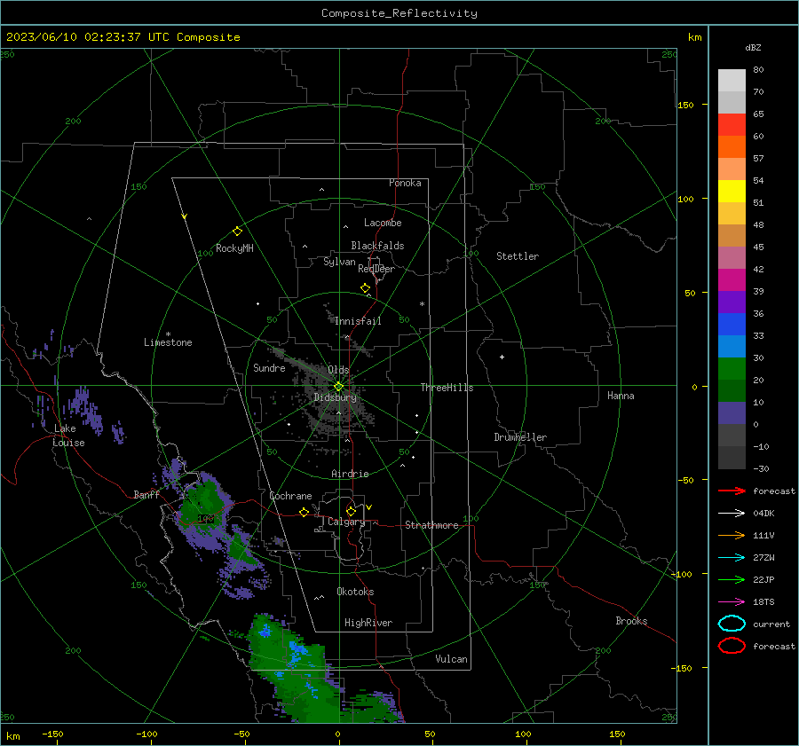This screenshot has width=799, height=746.
Task: Click the Strathmore town label
Action: tap(431, 525)
